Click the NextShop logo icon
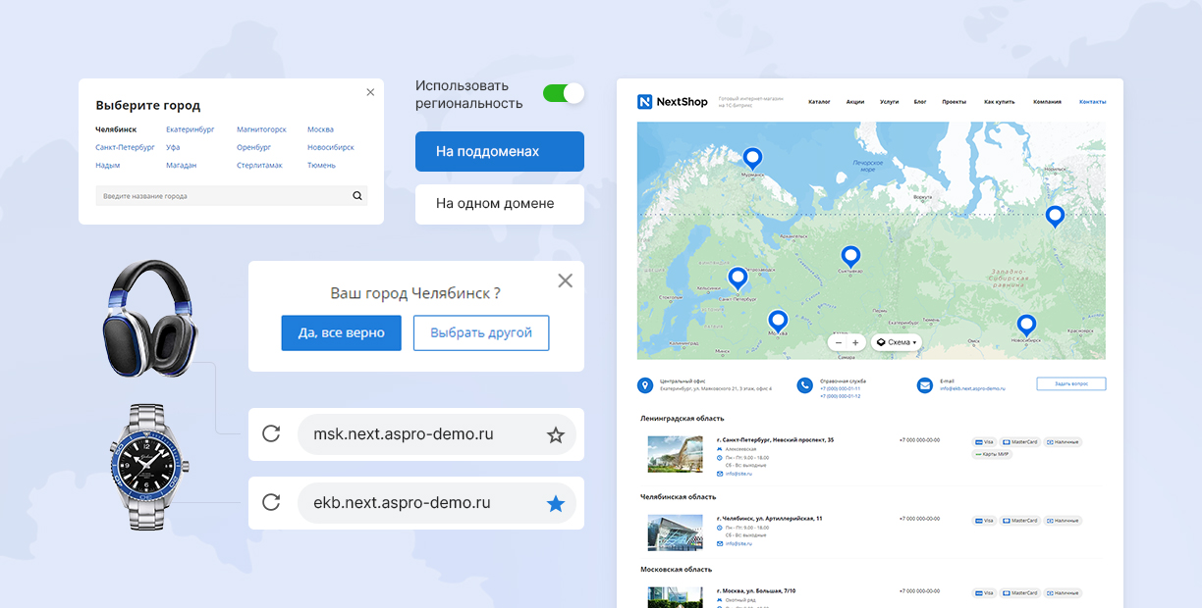 [645, 101]
